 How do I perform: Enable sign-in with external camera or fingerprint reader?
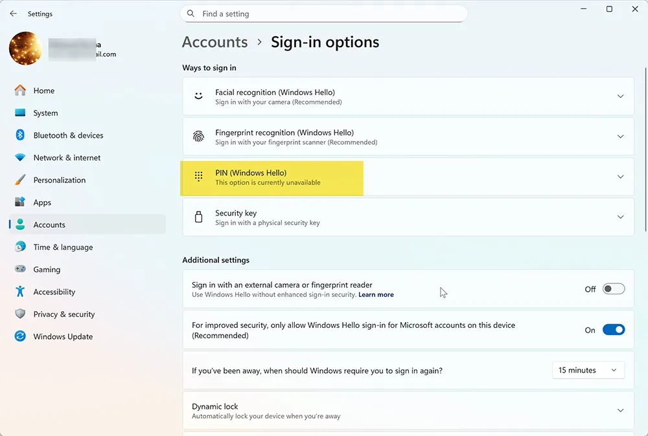[x=613, y=289]
